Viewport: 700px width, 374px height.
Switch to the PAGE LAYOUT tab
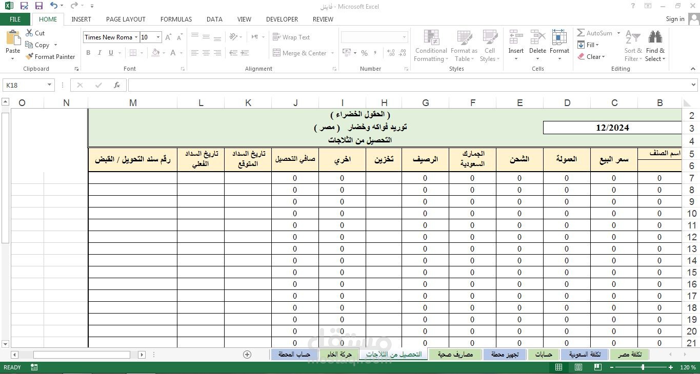coord(126,19)
